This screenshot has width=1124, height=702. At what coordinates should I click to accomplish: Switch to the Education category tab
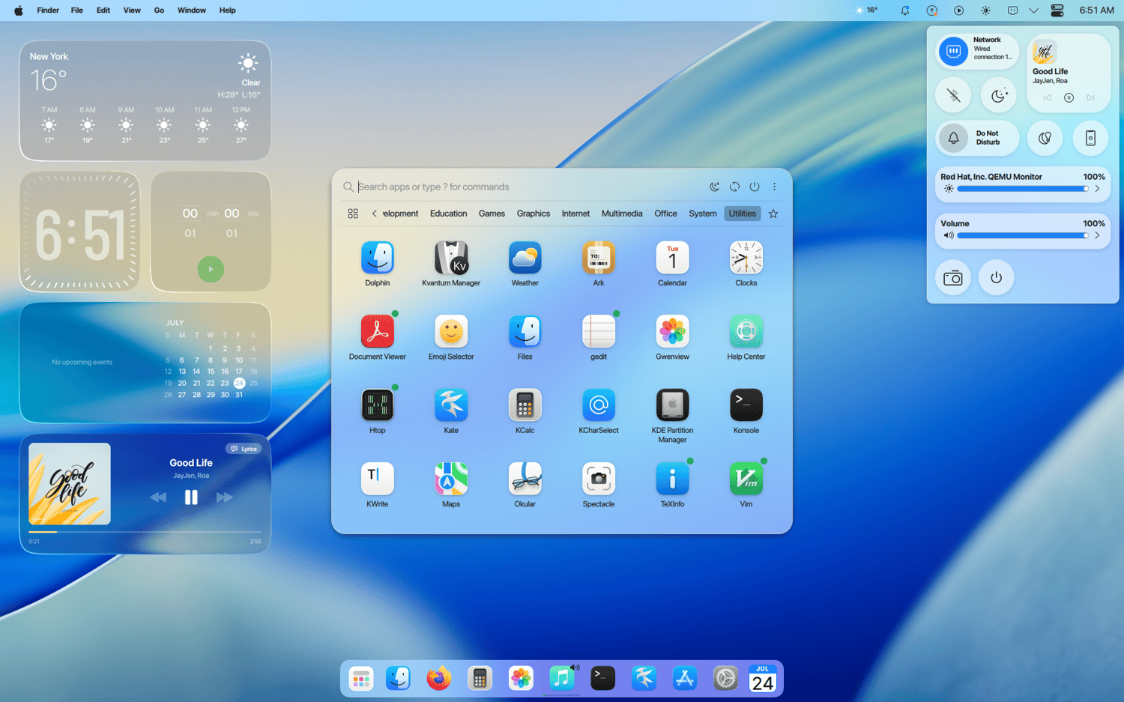(x=448, y=214)
